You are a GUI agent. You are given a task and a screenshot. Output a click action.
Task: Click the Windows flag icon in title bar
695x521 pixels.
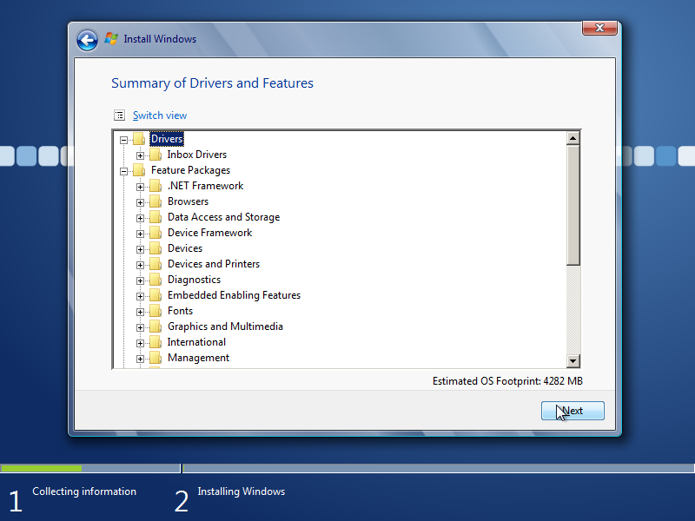point(111,38)
